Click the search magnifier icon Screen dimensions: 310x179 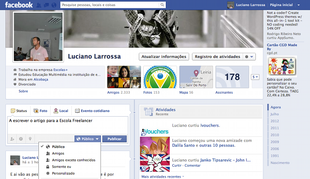[162, 5]
